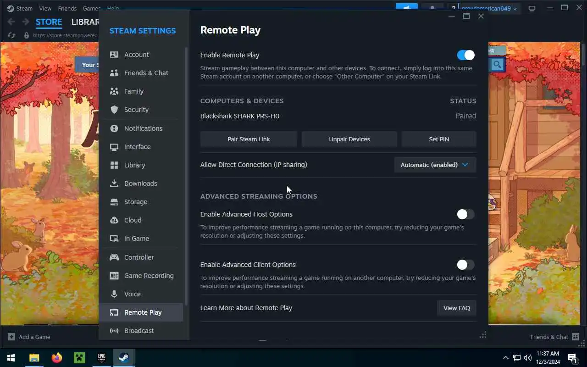The image size is (587, 367).
Task: Open Controller settings
Action: 141,257
